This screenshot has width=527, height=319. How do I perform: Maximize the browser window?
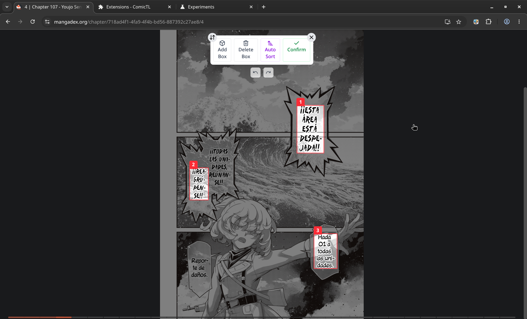(x=505, y=7)
